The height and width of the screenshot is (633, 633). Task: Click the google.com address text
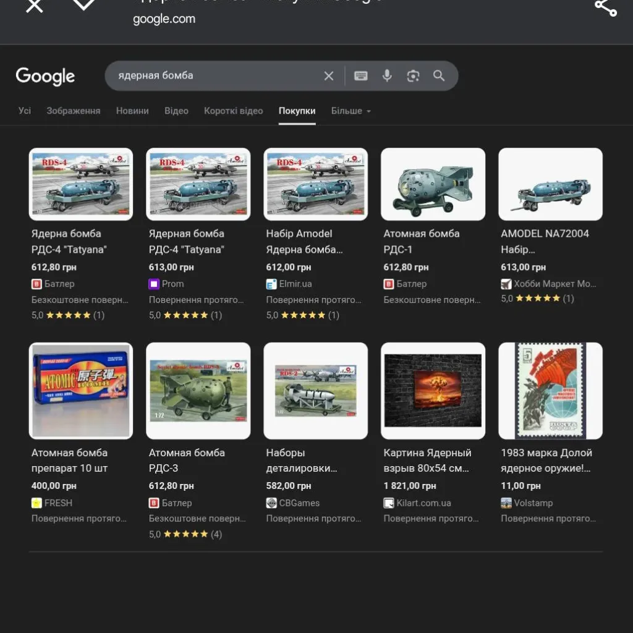pyautogui.click(x=164, y=19)
